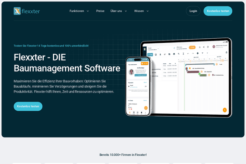Click the Flexxter X logo icon
Image resolution: width=246 pixels, height=164 pixels.
(x=17, y=11)
